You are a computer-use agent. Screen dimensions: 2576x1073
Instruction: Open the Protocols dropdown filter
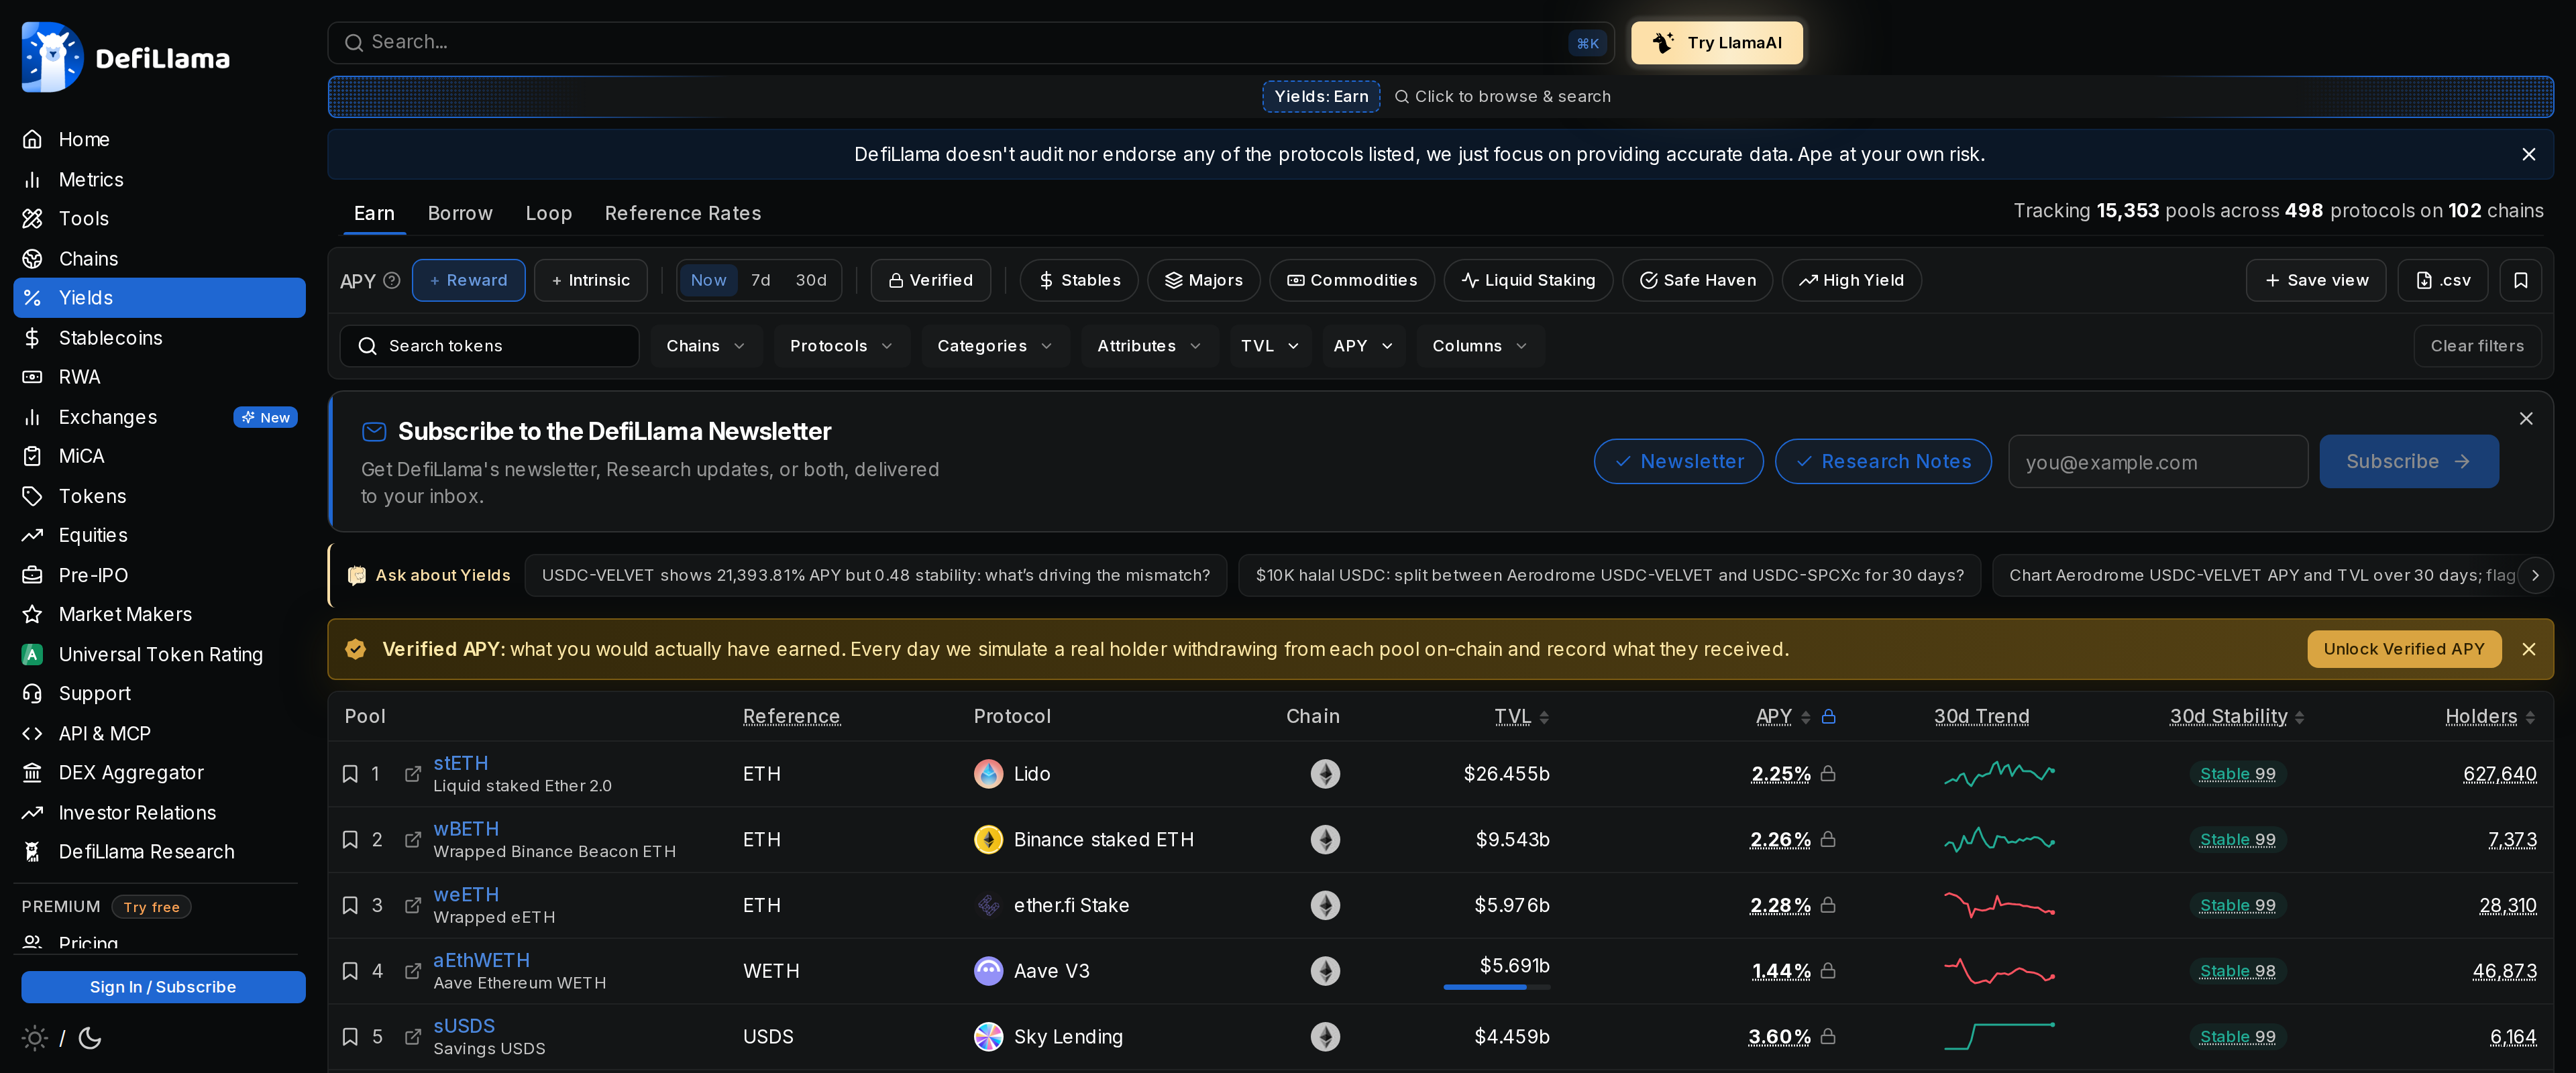pyautogui.click(x=841, y=347)
